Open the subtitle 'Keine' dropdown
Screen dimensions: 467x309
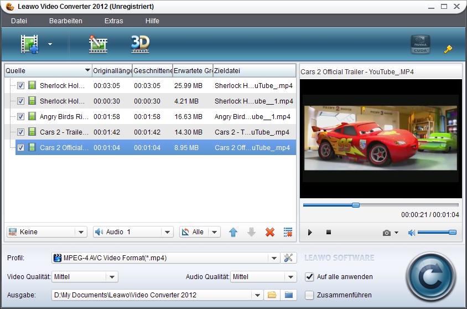point(81,232)
